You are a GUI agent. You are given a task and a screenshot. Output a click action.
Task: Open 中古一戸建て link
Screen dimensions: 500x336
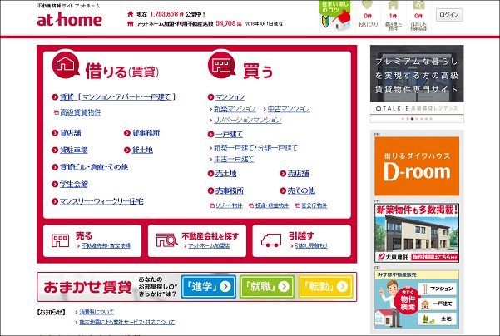[234, 159]
